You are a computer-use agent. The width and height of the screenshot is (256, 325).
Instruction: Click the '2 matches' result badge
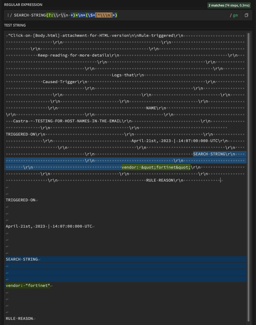coord(229,6)
